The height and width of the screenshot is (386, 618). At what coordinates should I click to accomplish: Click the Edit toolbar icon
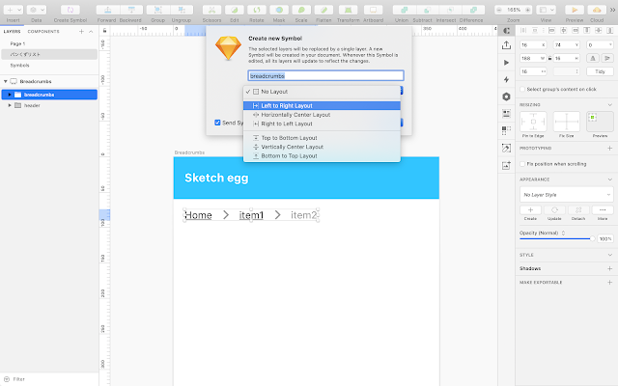point(234,10)
